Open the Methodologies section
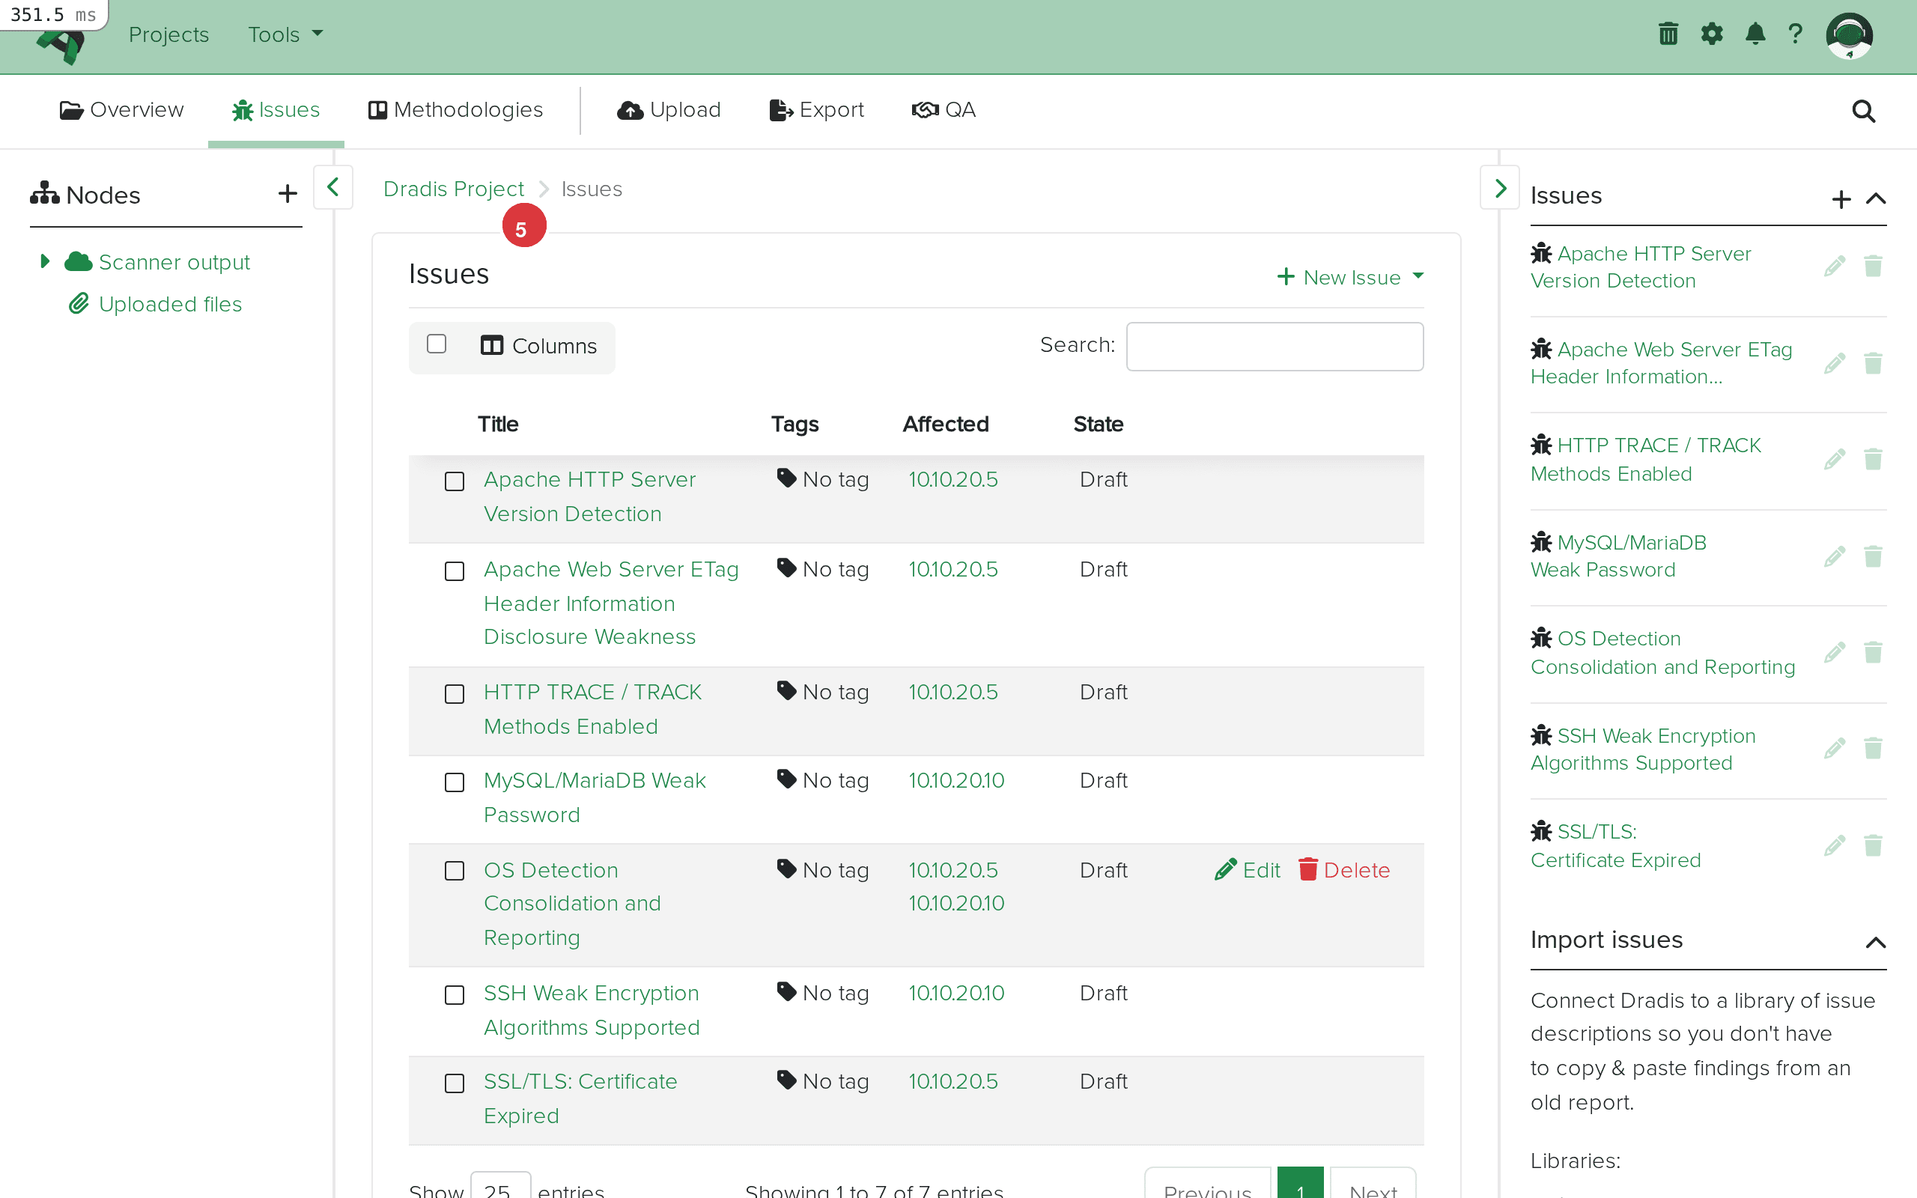The image size is (1917, 1198). [455, 110]
